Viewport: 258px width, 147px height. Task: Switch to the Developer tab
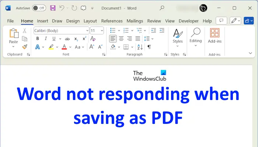click(189, 21)
